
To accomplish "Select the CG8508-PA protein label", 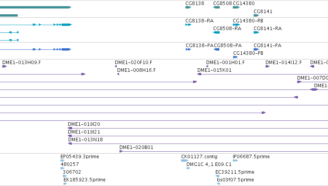I will (x=227, y=46).
